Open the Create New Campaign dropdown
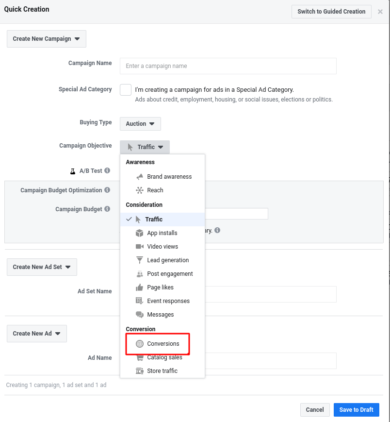Image resolution: width=390 pixels, height=422 pixels. (47, 39)
